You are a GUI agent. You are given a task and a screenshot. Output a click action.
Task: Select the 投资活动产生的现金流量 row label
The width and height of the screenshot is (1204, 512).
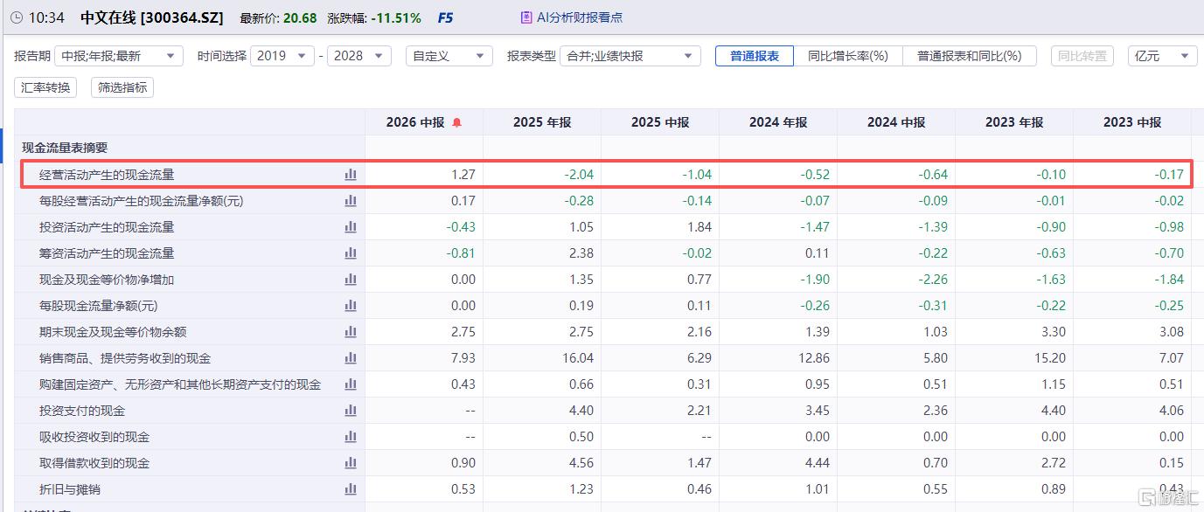107,227
